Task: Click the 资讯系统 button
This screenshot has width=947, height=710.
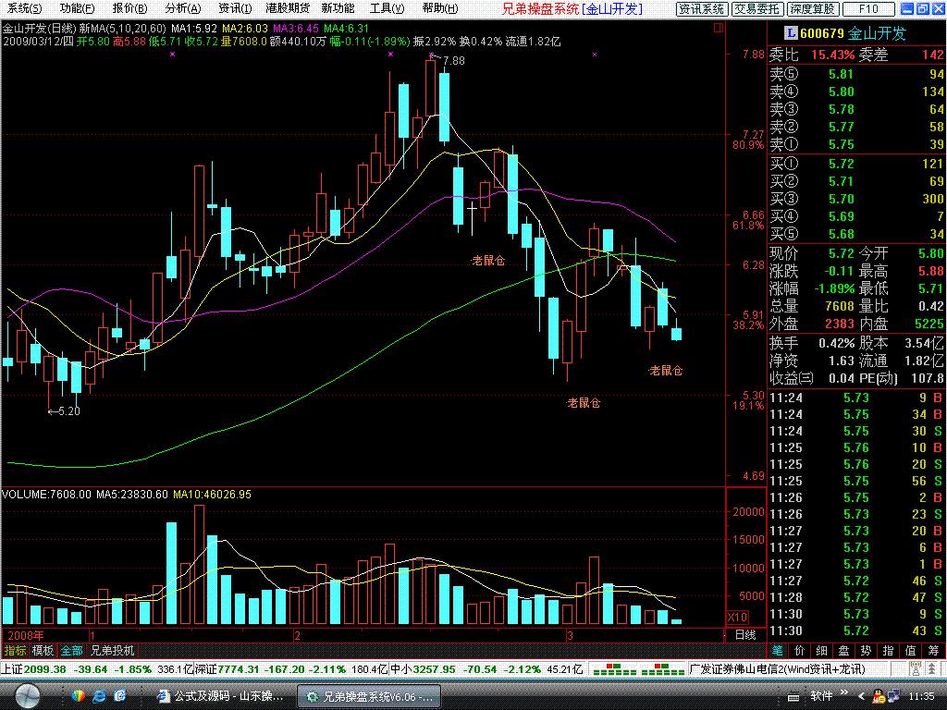Action: point(702,9)
